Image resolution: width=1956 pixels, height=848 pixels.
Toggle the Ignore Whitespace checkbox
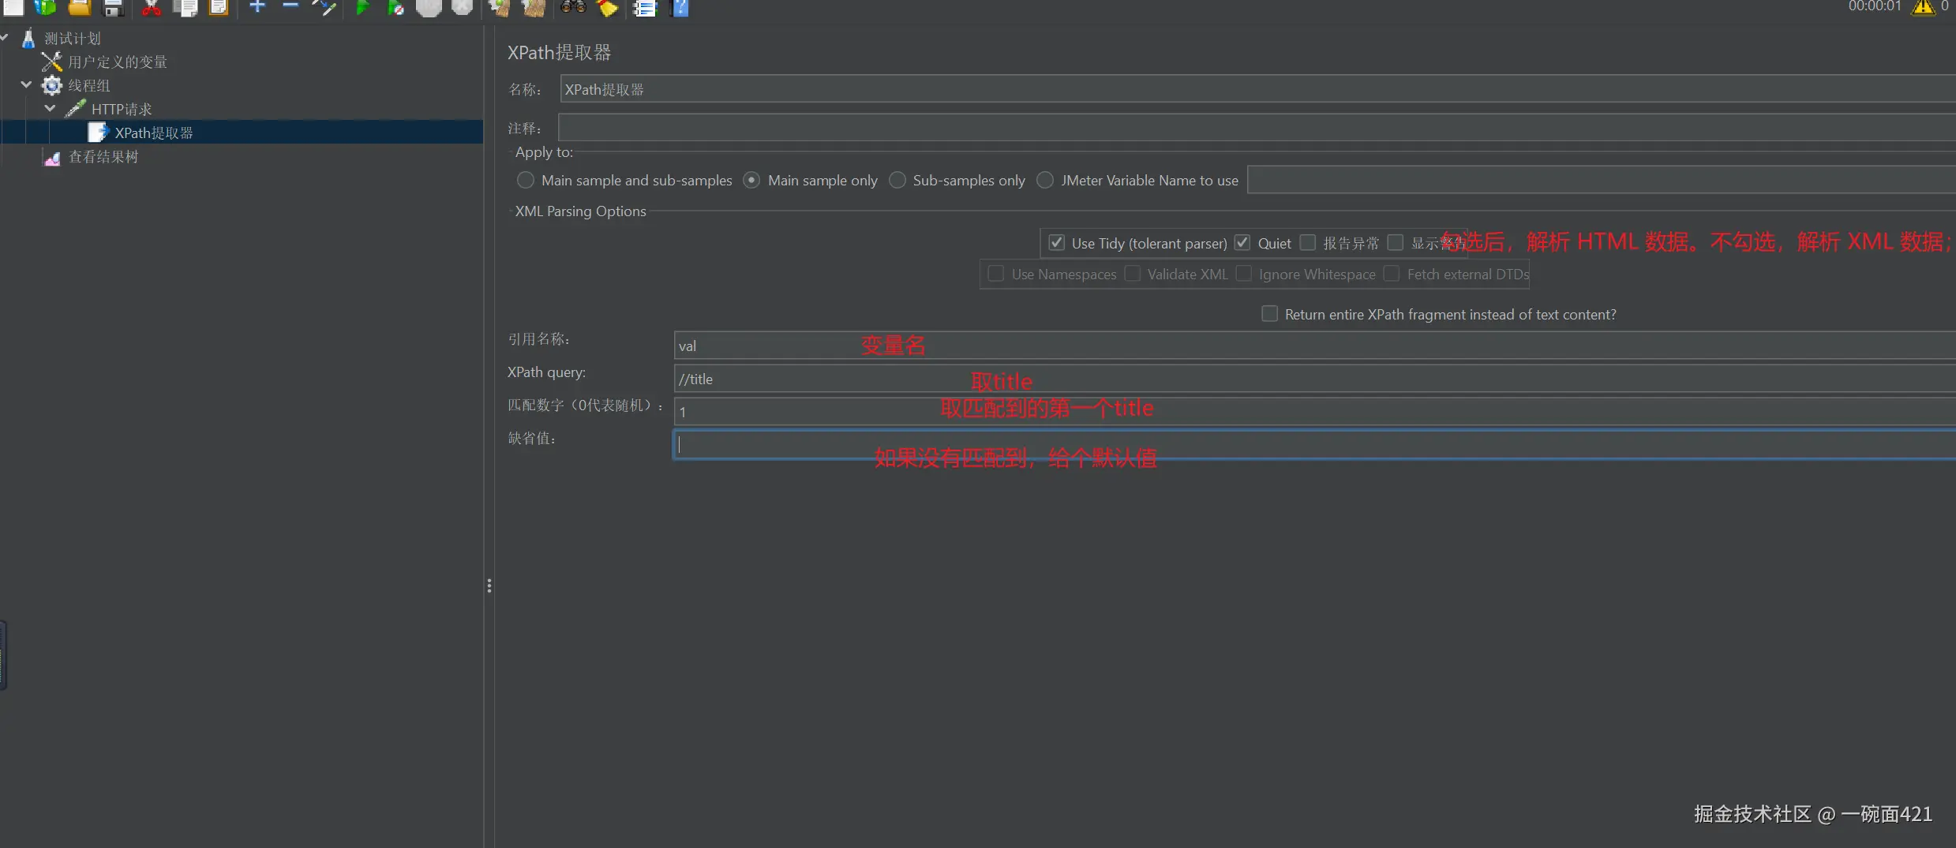pos(1243,274)
